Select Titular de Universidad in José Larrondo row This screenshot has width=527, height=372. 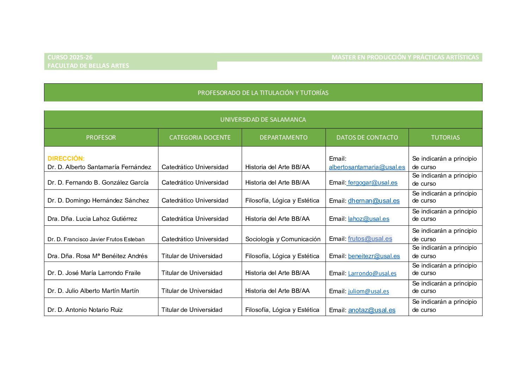(x=192, y=273)
